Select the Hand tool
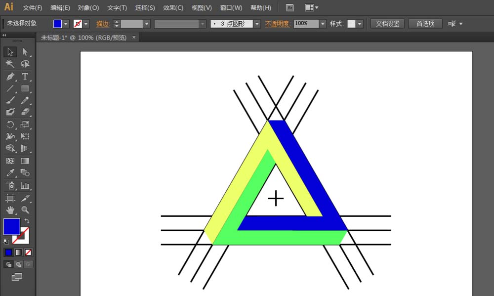The image size is (494, 296). coord(10,210)
